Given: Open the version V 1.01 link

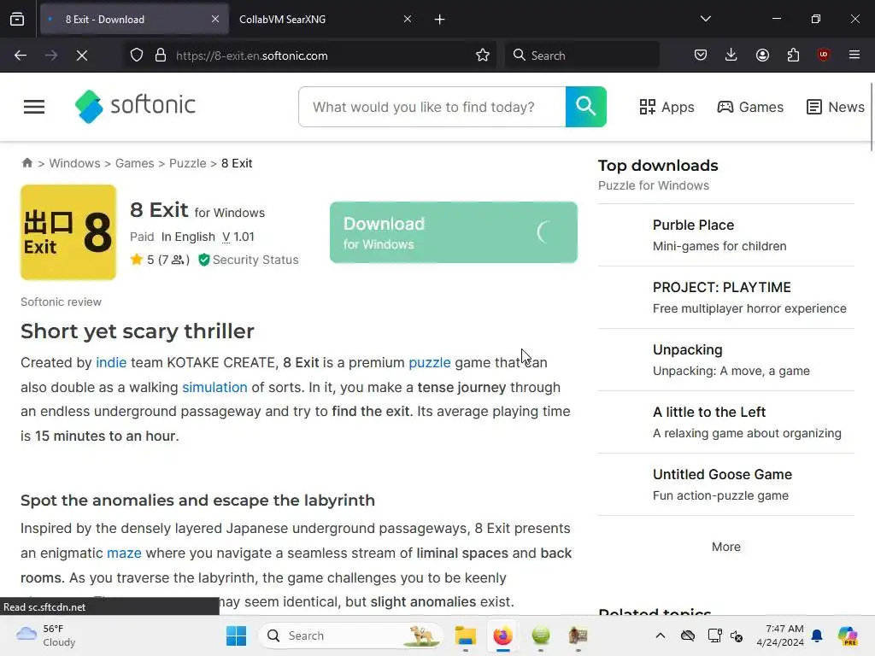Looking at the screenshot, I should click(x=238, y=237).
